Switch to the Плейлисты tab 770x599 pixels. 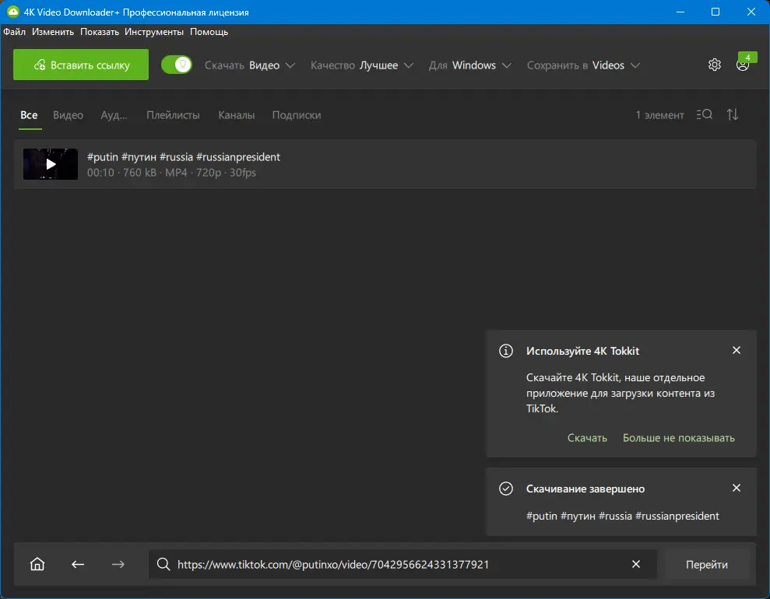173,114
